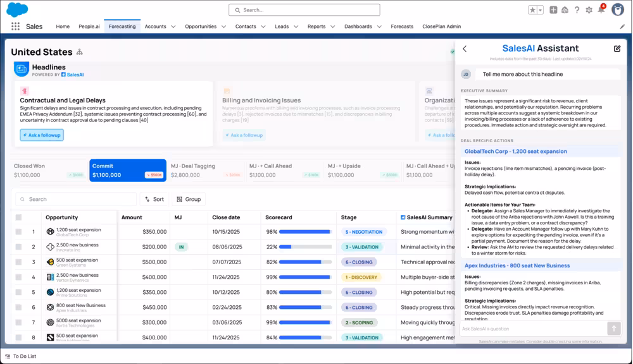The image size is (633, 364).
Task: Click the Help question mark icon
Action: [x=575, y=9]
